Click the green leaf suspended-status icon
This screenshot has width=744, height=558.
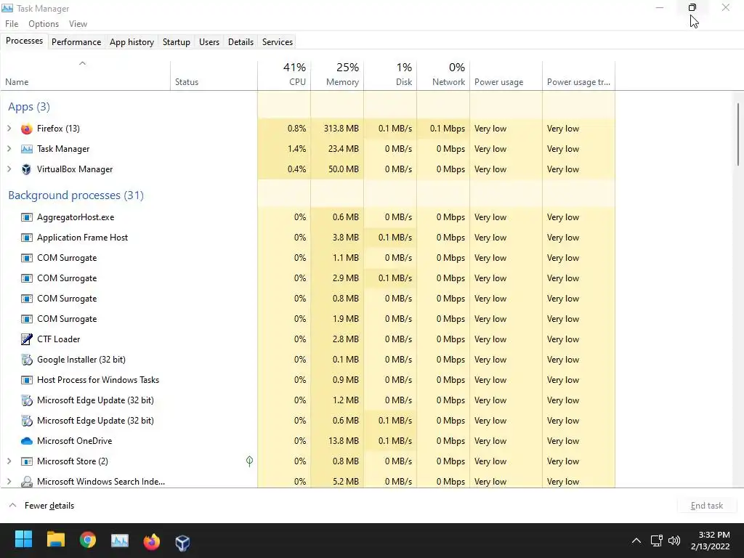click(x=250, y=461)
